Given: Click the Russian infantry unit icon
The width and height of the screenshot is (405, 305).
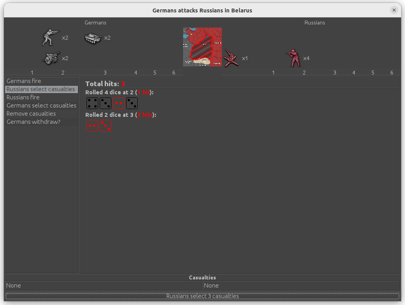Looking at the screenshot, I should pyautogui.click(x=293, y=58).
